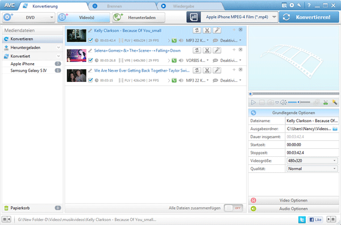
Task: Open magic wand effects for Kelly Clarkson video
Action: (217, 31)
